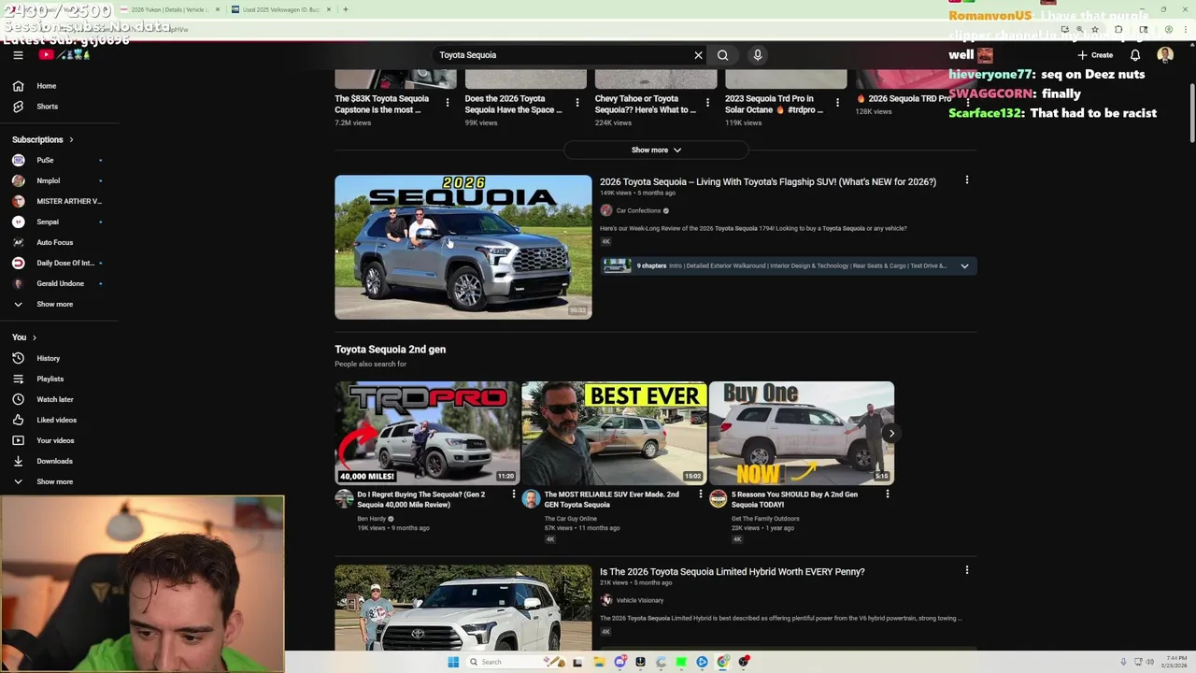This screenshot has height=673, width=1196.
Task: Open Liked videos
Action: pyautogui.click(x=59, y=420)
